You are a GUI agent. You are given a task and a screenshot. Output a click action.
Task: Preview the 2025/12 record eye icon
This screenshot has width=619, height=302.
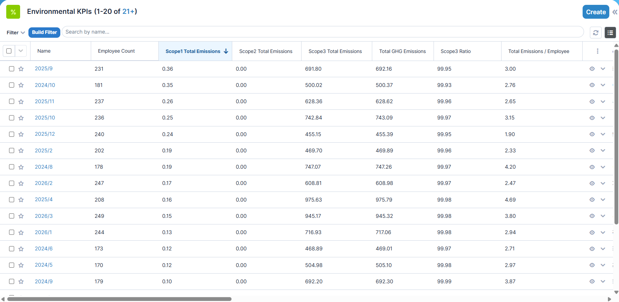click(x=592, y=134)
